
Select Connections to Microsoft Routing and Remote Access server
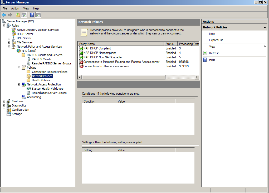pos(121,62)
